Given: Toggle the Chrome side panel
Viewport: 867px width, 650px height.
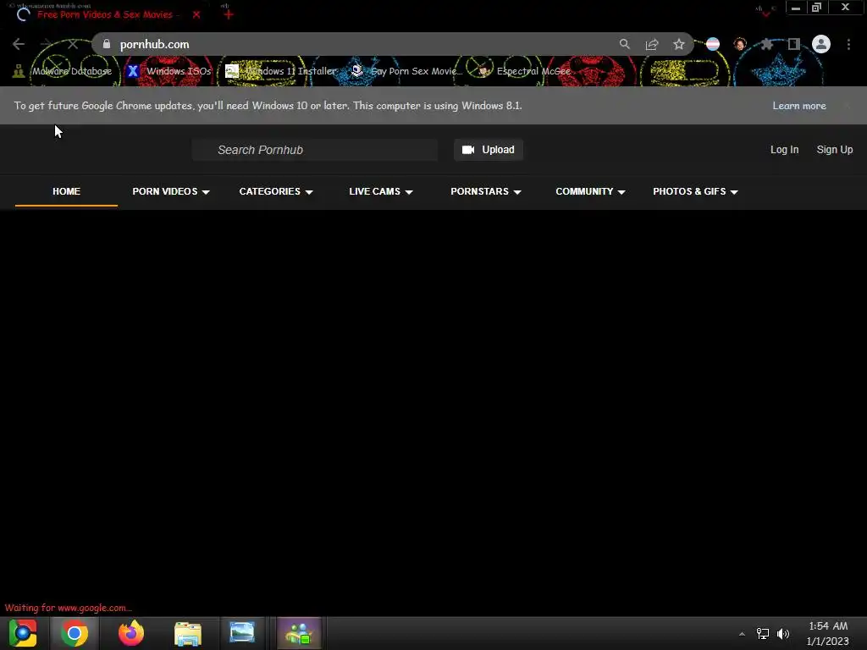Looking at the screenshot, I should point(794,44).
